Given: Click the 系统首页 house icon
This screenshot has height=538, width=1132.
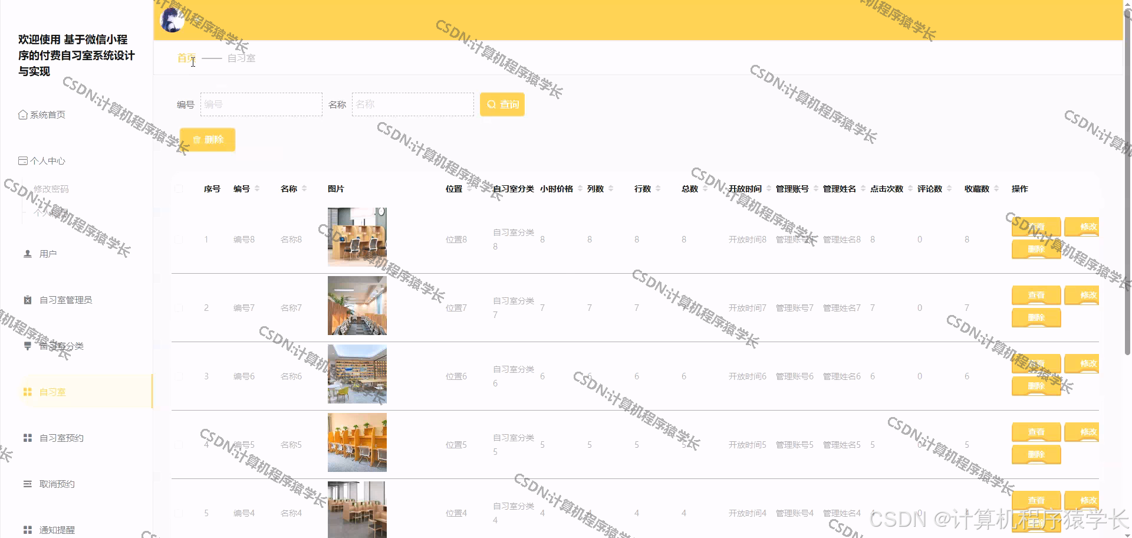Looking at the screenshot, I should click(23, 114).
